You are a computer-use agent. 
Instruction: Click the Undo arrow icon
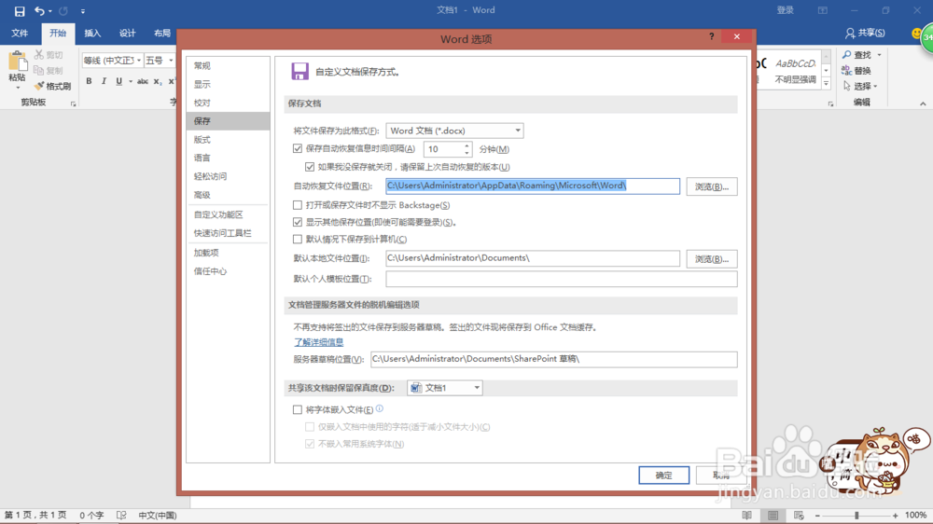pyautogui.click(x=39, y=10)
